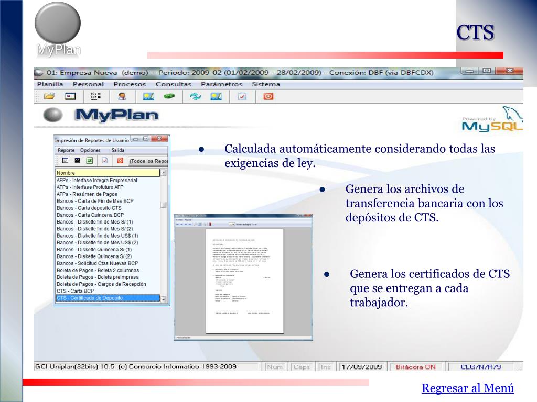Screen dimensions: 537x402
Task: Click the report list scrollbar up arrow
Action: [164, 173]
